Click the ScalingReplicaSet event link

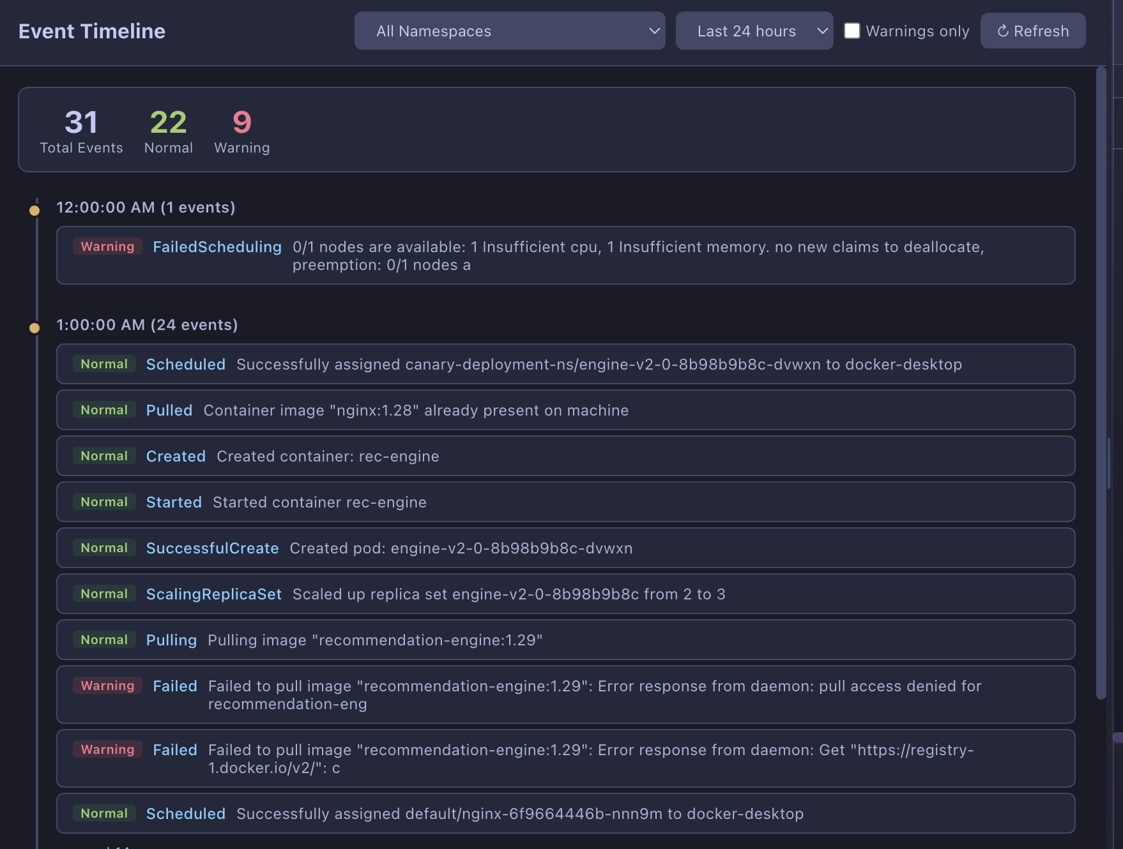[214, 594]
